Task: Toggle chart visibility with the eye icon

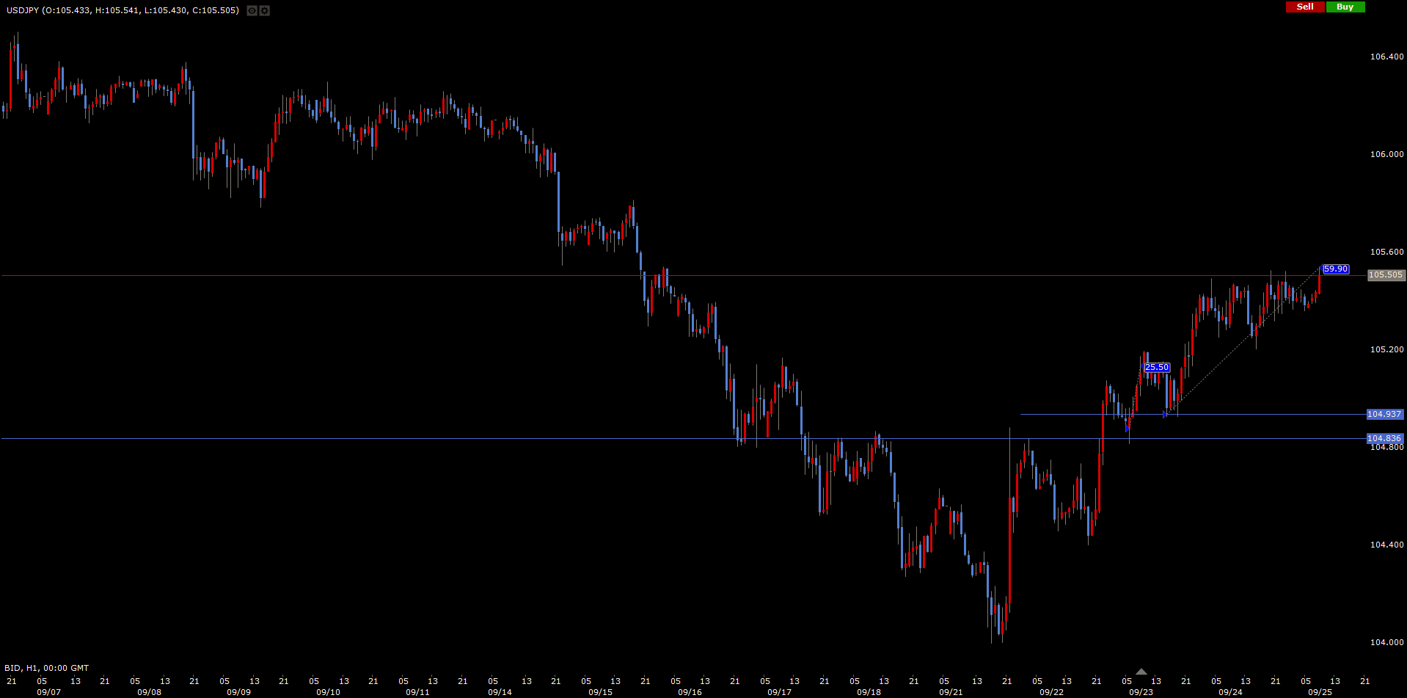Action: tap(252, 11)
